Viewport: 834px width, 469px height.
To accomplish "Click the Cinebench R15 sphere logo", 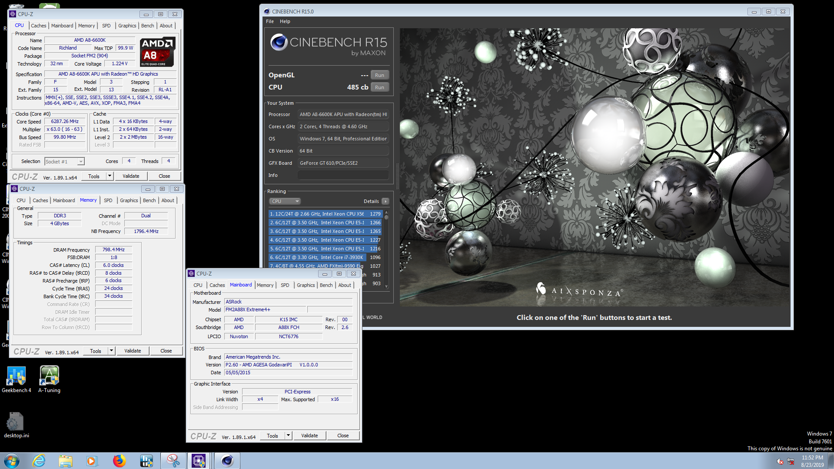I will (x=279, y=42).
